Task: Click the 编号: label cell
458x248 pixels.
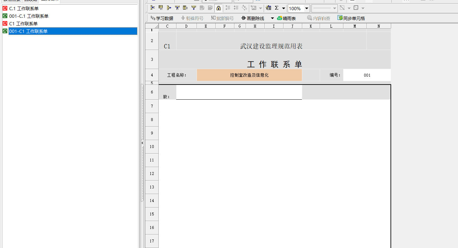Action: (x=332, y=75)
